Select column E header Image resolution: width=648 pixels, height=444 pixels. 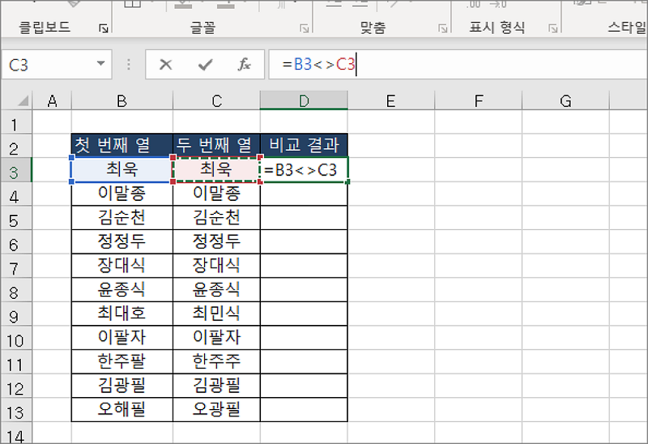[x=391, y=101]
